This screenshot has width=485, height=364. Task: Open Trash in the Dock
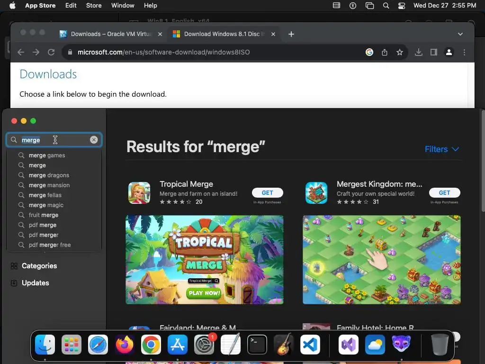tap(440, 345)
